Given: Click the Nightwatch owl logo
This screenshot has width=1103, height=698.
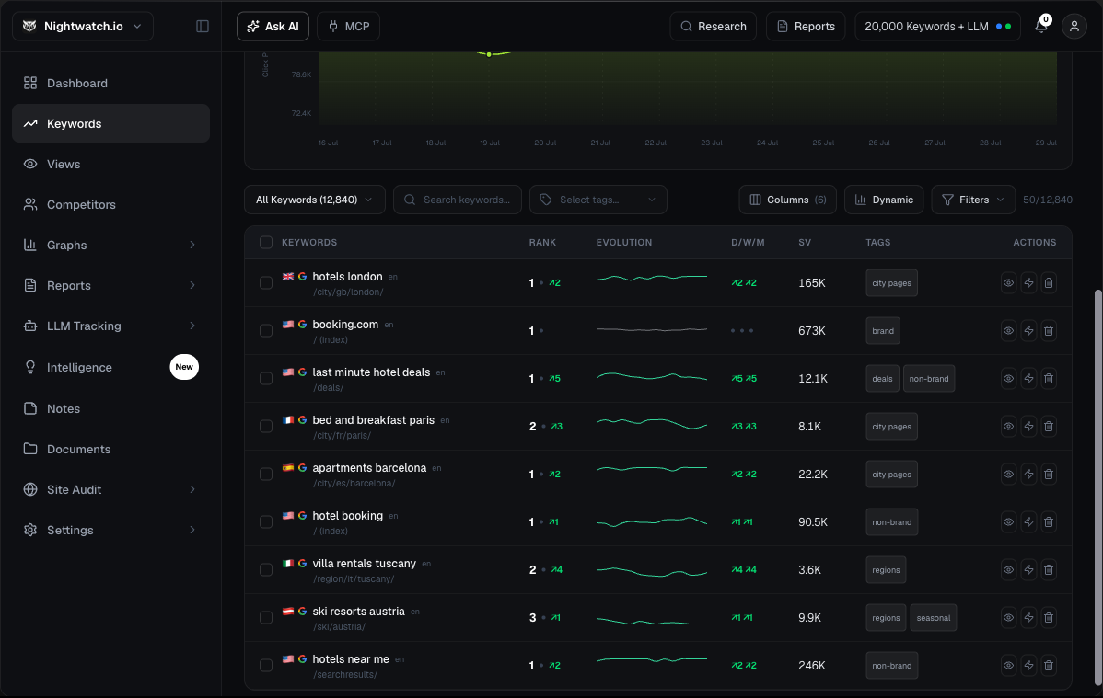Looking at the screenshot, I should point(29,26).
